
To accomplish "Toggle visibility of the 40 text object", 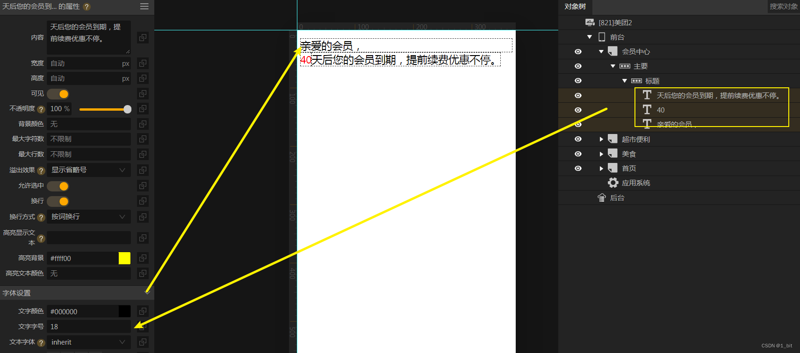I will [x=578, y=110].
